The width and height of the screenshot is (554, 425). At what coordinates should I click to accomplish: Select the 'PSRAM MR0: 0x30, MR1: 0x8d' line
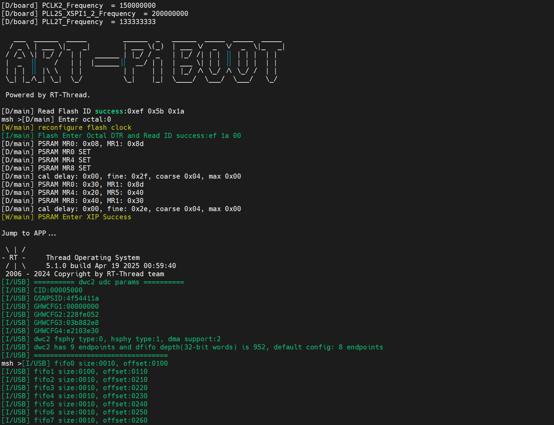tap(72, 184)
